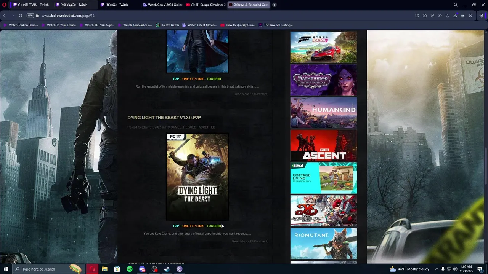Open the extensions cube icon
This screenshot has width=488, height=274.
pos(481,16)
